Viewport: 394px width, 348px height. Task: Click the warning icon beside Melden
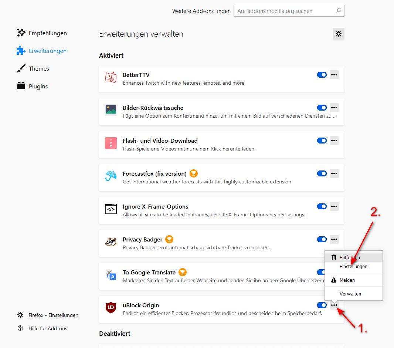coord(334,280)
